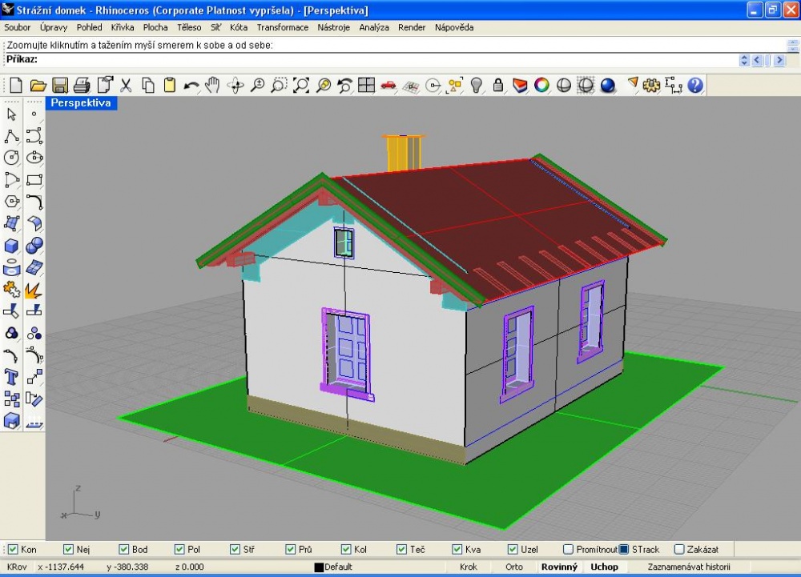Uncheck the Bod object snap
This screenshot has width=801, height=577.
(124, 550)
